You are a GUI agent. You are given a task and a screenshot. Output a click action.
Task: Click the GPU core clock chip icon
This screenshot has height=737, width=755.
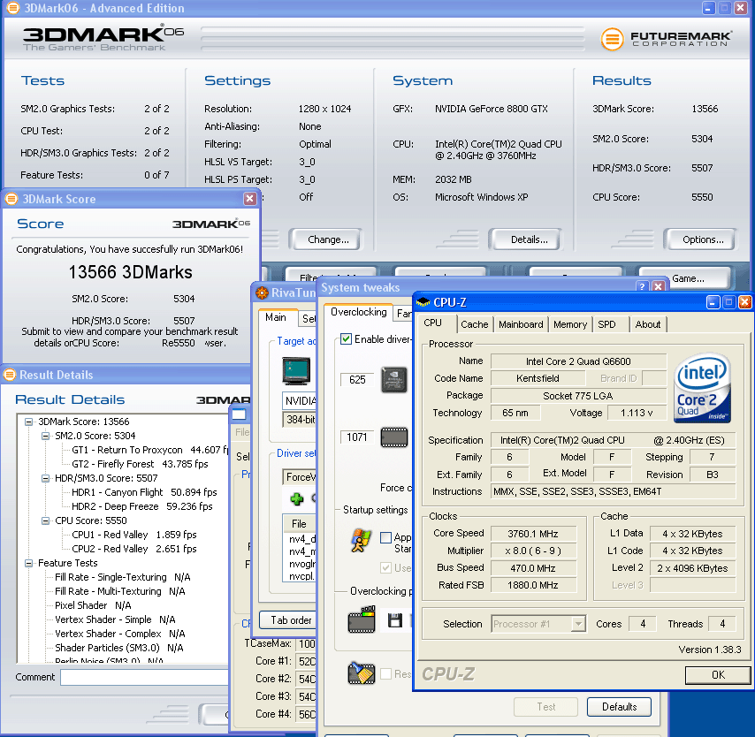(393, 380)
